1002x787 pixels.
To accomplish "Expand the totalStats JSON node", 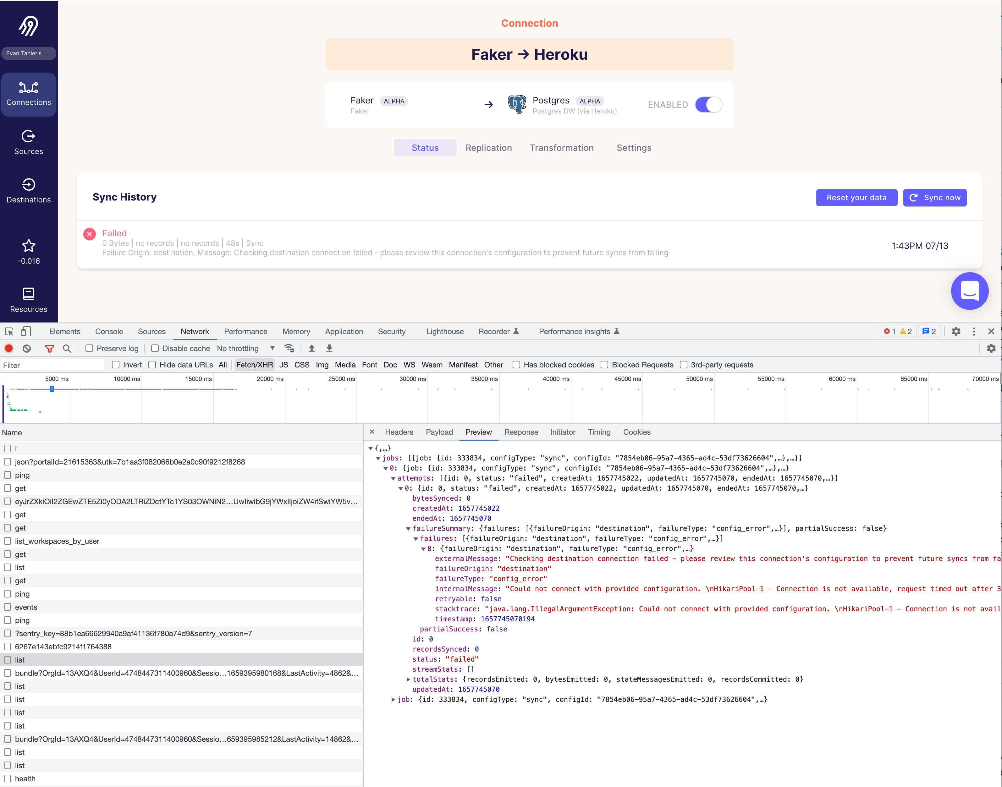I will coord(408,679).
